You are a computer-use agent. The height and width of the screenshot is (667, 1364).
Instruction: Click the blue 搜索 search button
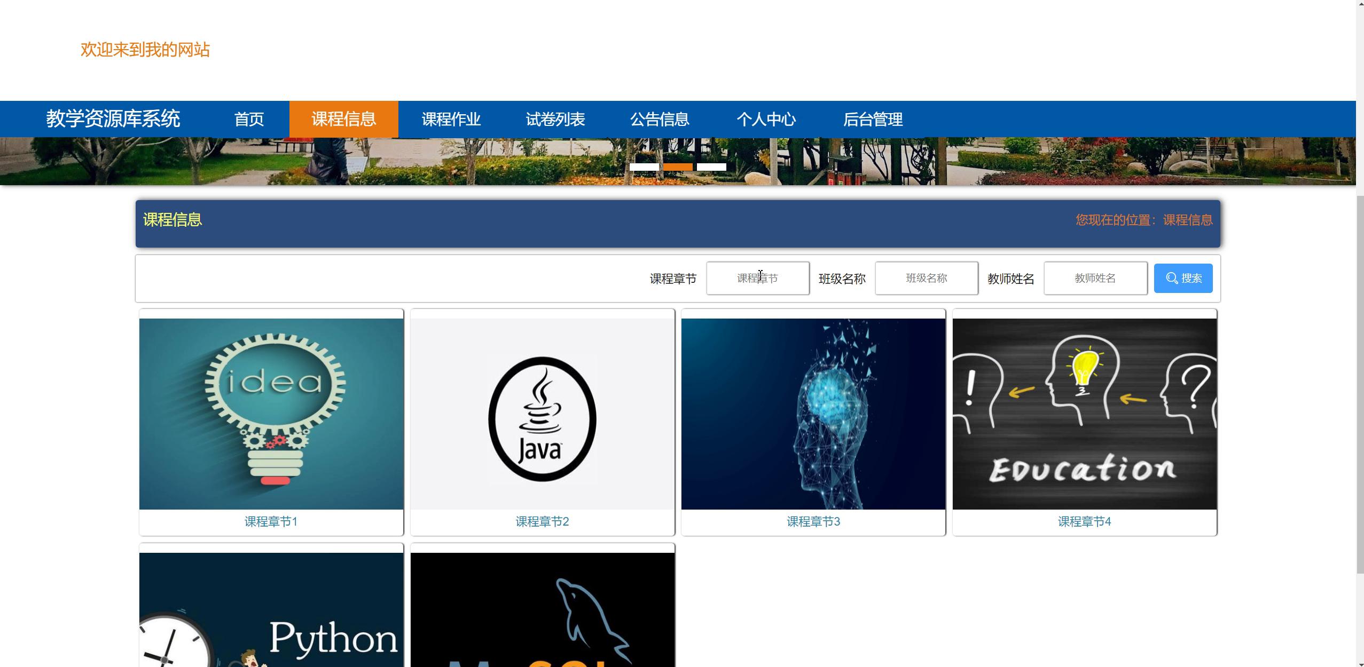pos(1182,278)
